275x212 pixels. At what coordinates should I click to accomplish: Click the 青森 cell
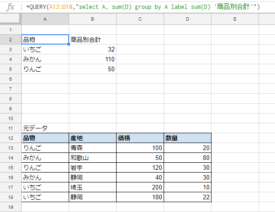click(x=93, y=148)
